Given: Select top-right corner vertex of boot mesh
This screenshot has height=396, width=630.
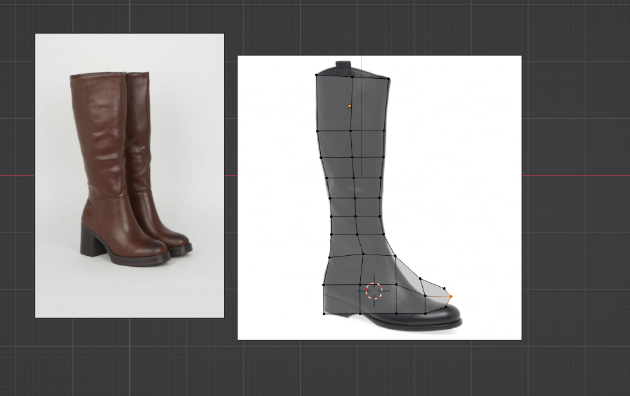Looking at the screenshot, I should 389,78.
